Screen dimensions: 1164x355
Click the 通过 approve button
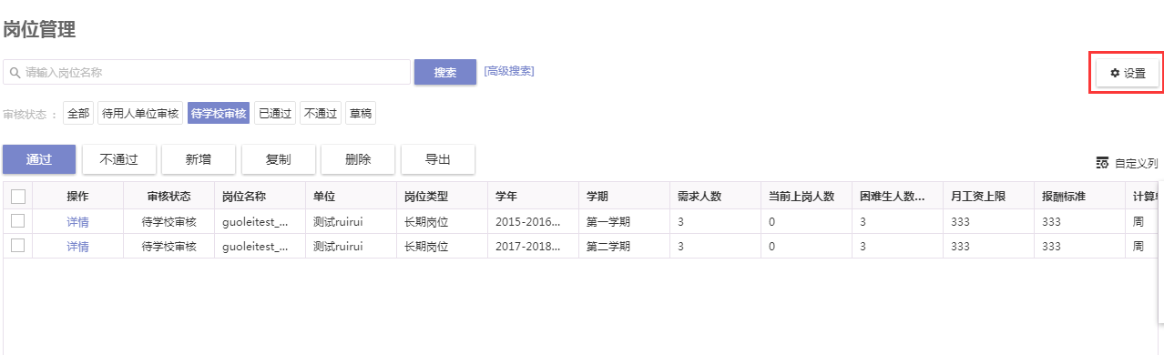click(x=39, y=158)
